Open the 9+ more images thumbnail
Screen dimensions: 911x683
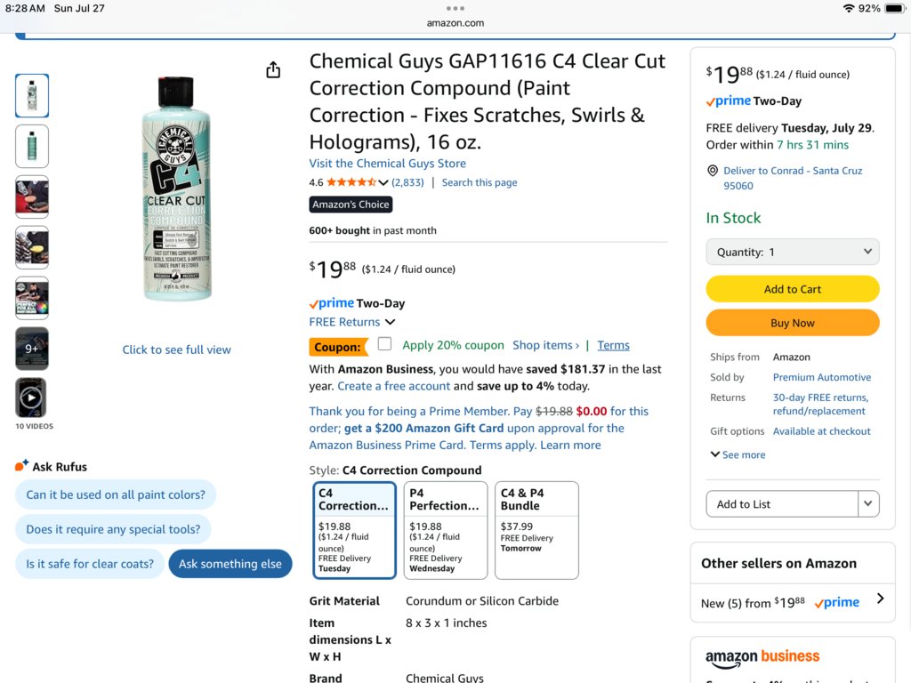click(x=31, y=349)
